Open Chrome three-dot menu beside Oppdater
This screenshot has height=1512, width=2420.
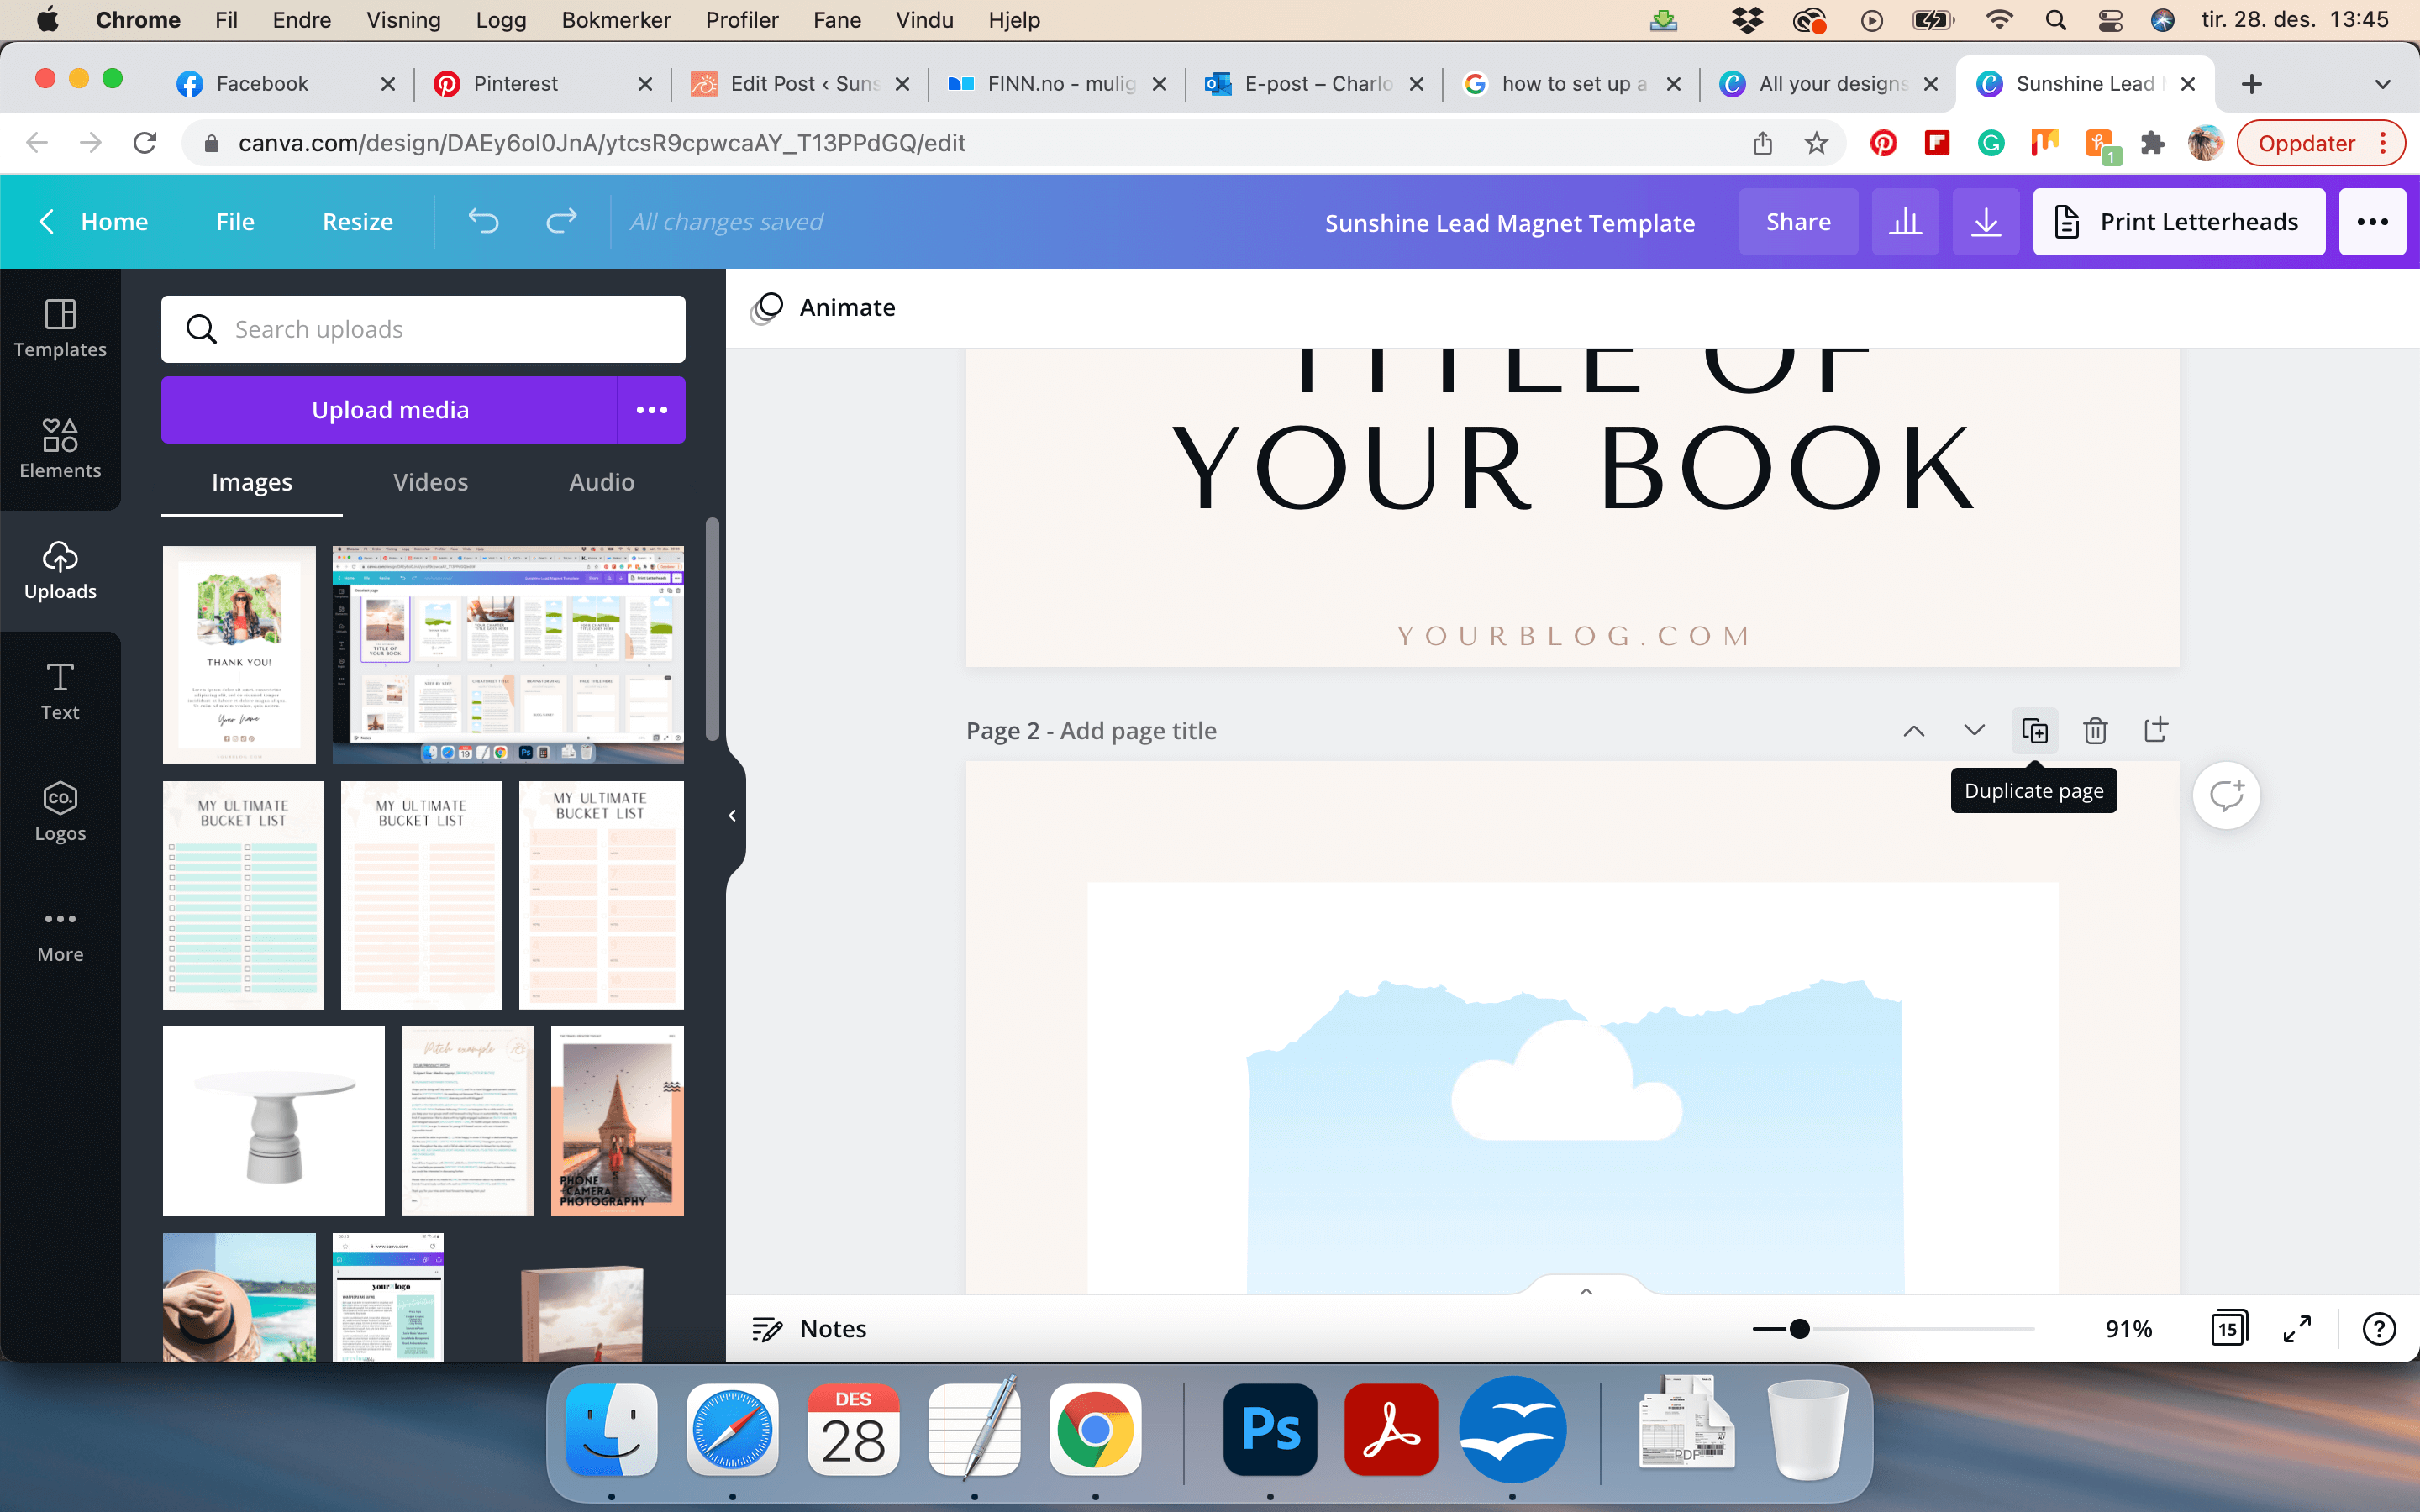click(x=2384, y=143)
